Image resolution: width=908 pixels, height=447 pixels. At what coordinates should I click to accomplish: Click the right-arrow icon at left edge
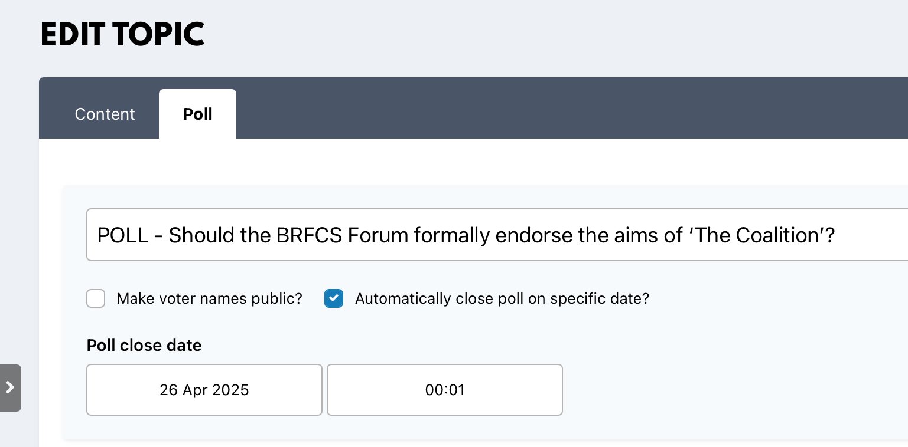(x=10, y=387)
